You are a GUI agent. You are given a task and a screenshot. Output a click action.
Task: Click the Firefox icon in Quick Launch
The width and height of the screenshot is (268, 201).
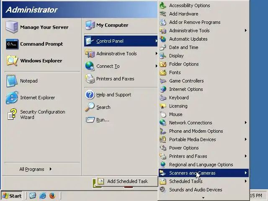(x=52, y=196)
